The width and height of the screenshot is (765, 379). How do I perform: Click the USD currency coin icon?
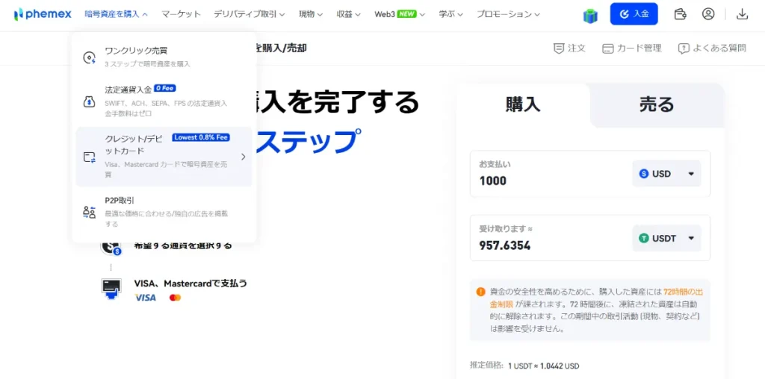pos(643,173)
